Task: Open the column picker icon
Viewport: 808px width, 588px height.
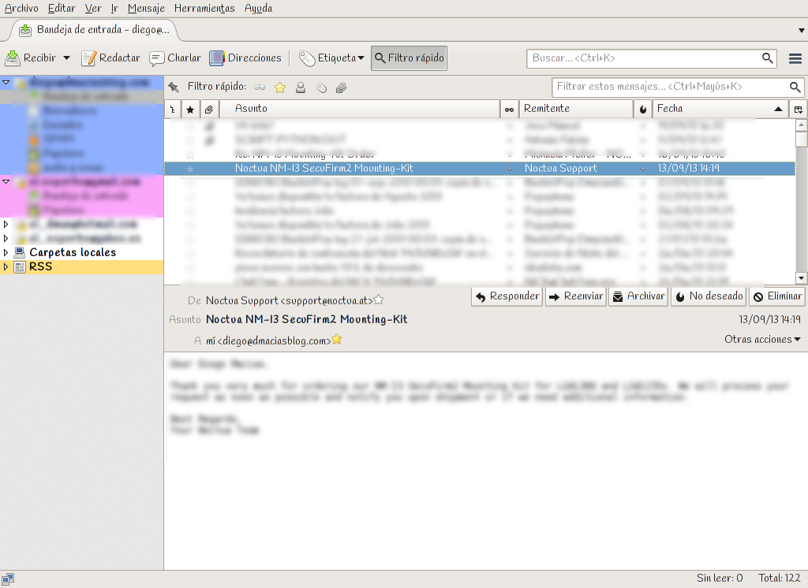Action: 799,109
